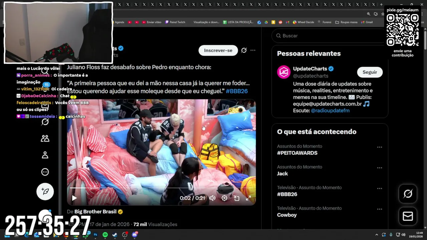427x240 pixels.
Task: Open the Cowboy trending topic
Action: tap(287, 215)
